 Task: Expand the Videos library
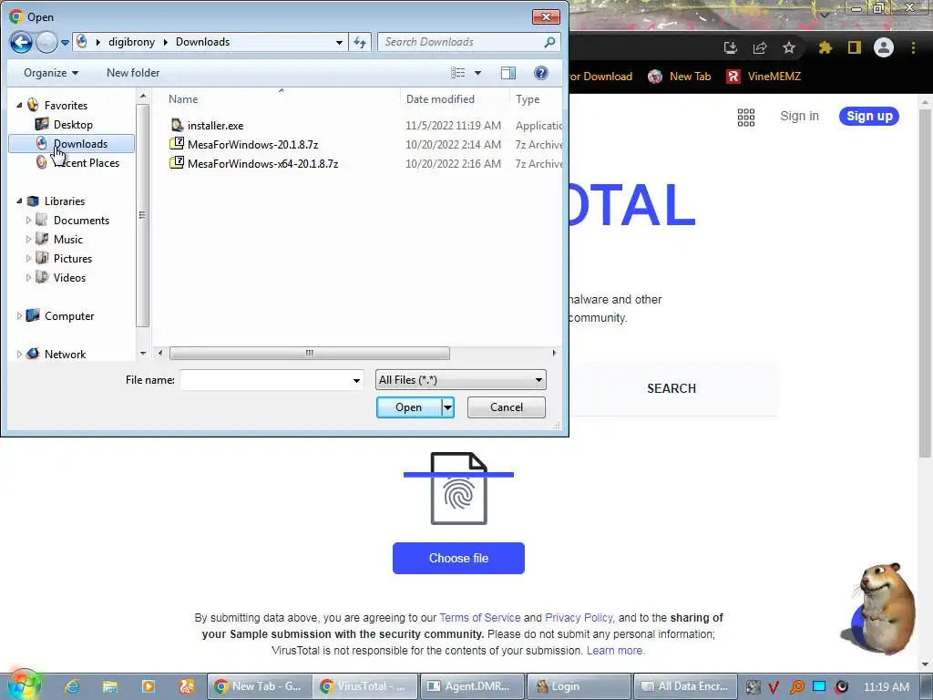[28, 277]
